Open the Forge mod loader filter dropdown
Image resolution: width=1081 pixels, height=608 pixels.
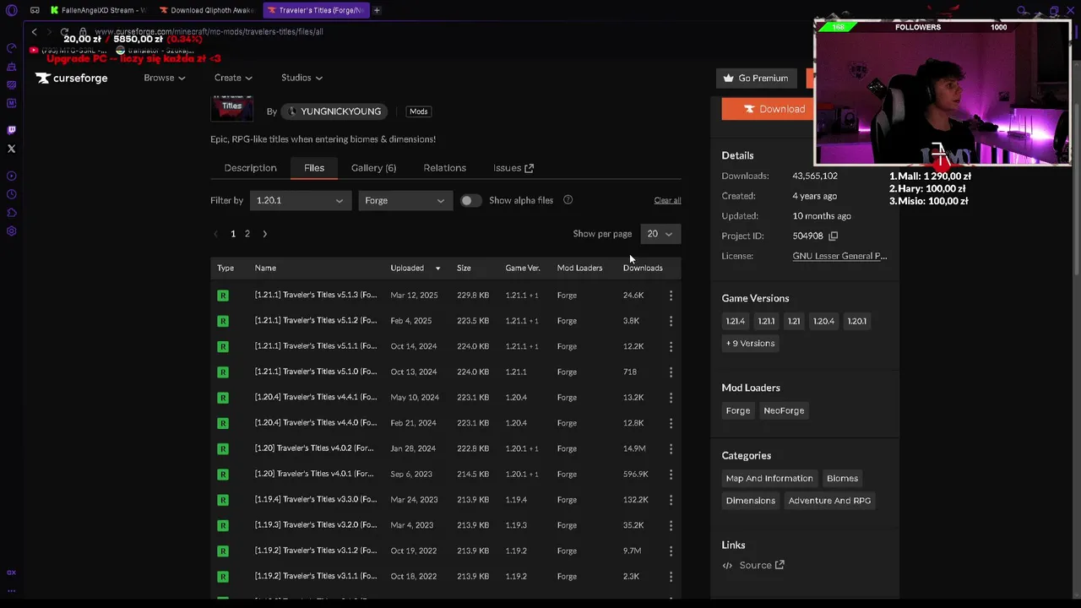click(x=405, y=200)
